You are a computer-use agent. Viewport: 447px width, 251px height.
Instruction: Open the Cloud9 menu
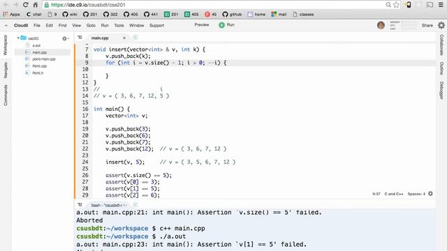coord(21,25)
